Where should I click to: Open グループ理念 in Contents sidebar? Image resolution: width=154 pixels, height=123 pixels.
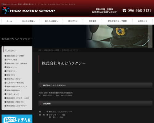pos(12,60)
